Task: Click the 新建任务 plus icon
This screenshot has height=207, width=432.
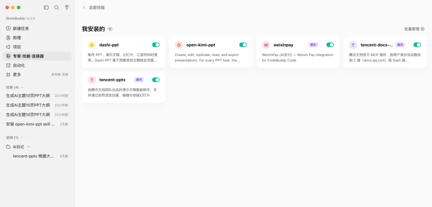Action: (8, 28)
